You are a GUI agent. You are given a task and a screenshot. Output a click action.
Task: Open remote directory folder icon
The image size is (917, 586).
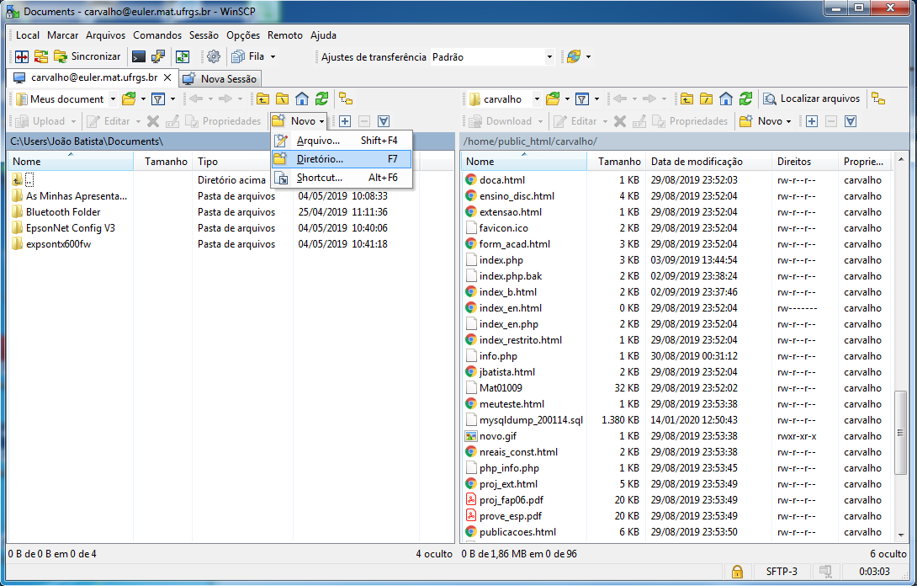click(553, 99)
